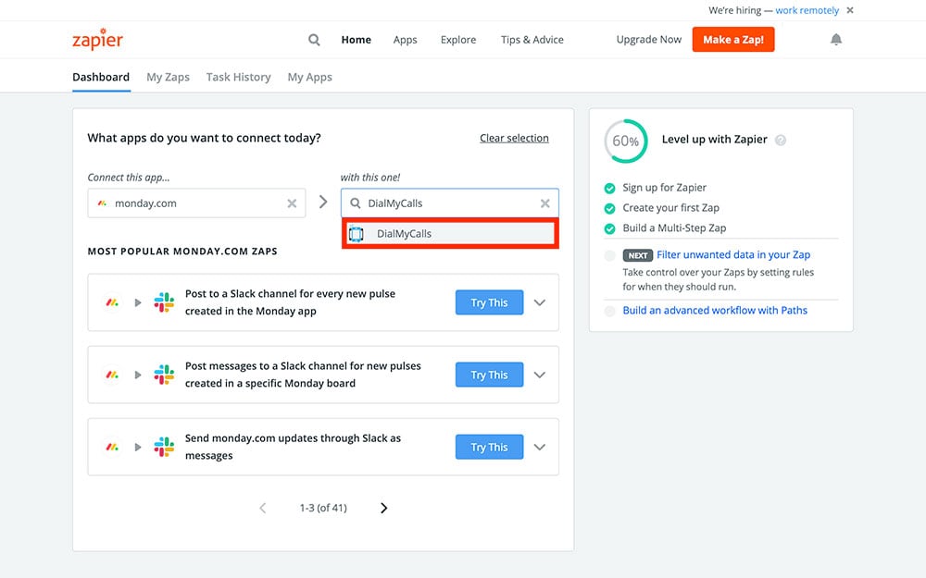Go to the next page of popular zaps
Screen dimensions: 926x578
tap(384, 508)
